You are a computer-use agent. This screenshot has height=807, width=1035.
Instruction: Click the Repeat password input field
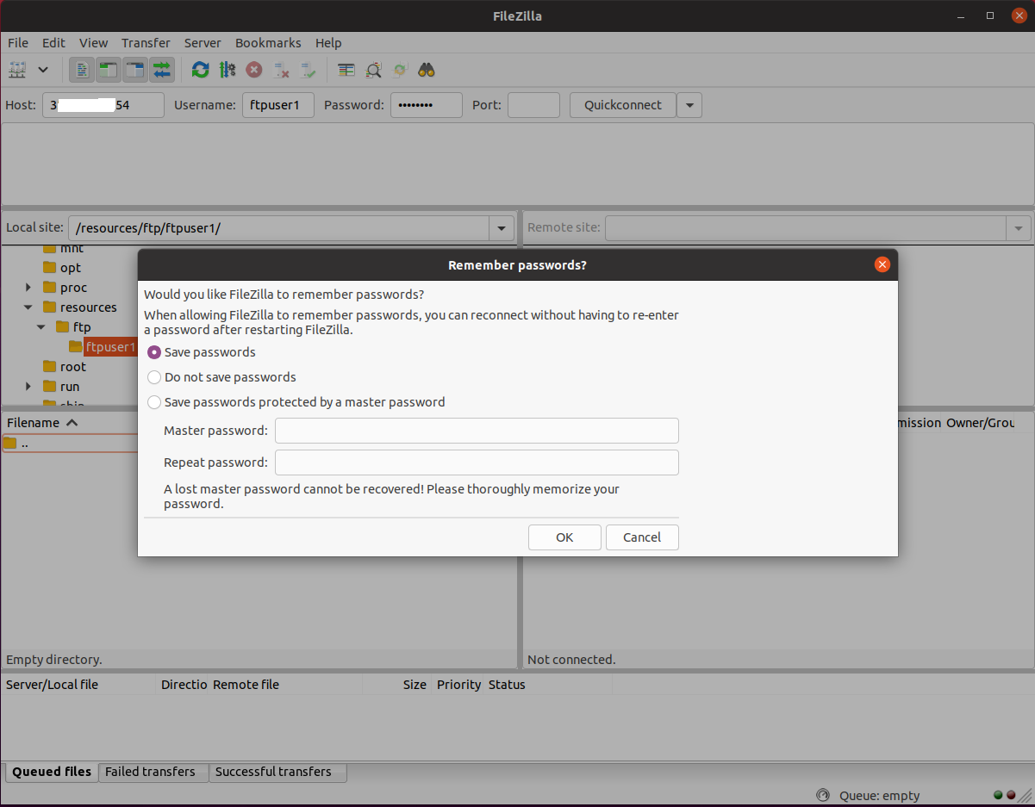pyautogui.click(x=477, y=462)
